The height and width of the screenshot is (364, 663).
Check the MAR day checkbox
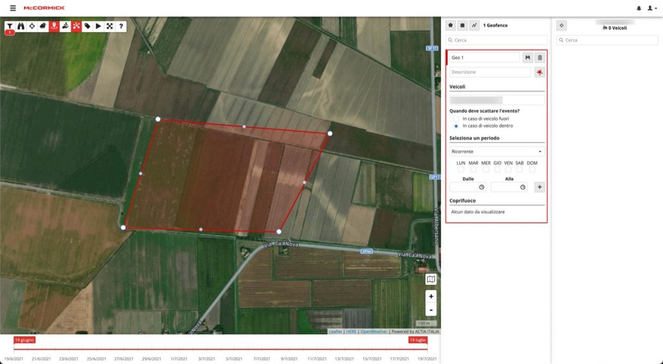(473, 170)
